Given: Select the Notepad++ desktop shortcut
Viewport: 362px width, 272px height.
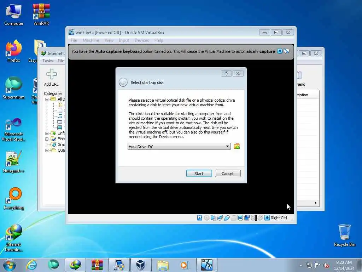Looking at the screenshot, I should (x=14, y=161).
